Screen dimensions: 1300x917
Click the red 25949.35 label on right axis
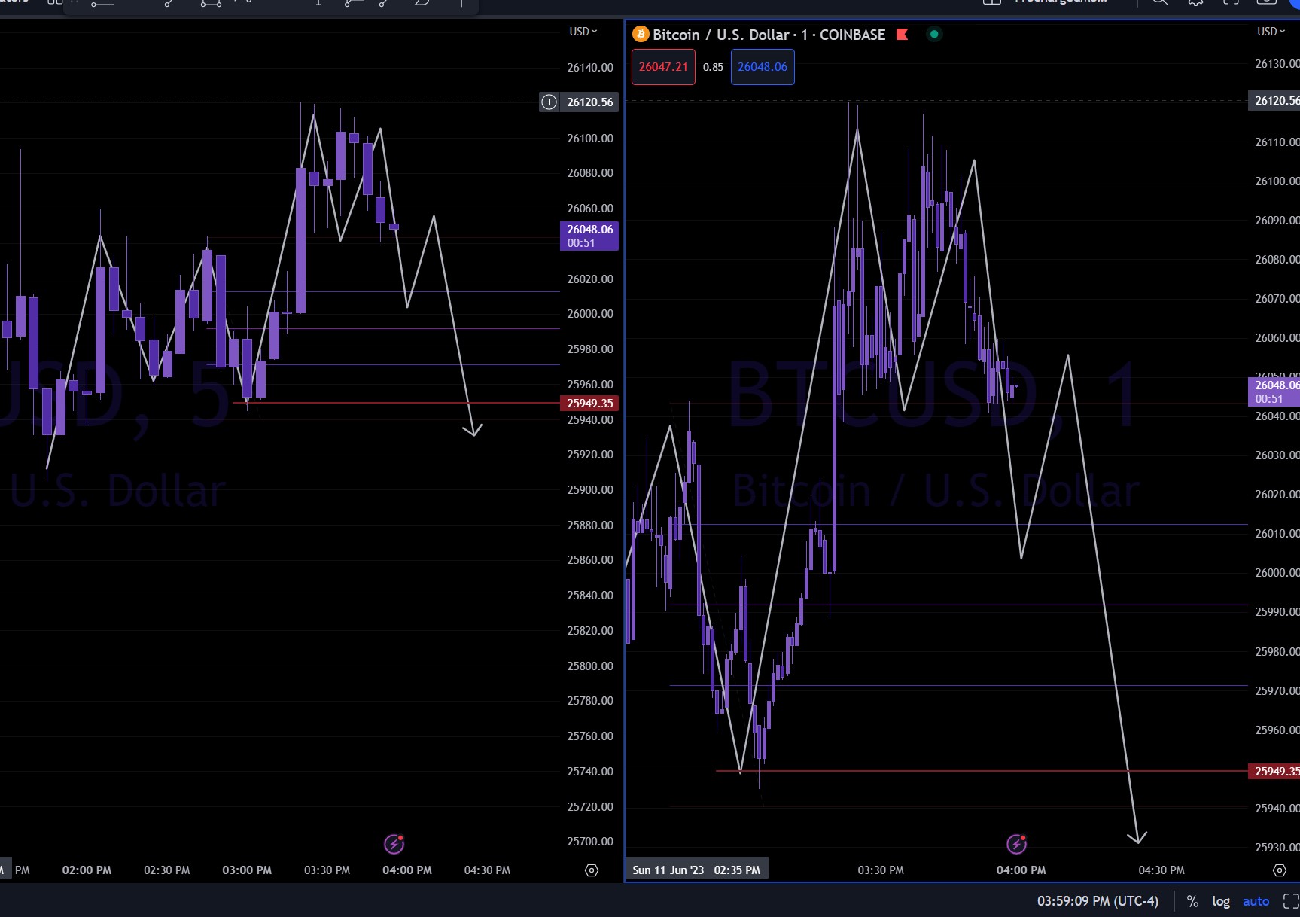click(1274, 771)
